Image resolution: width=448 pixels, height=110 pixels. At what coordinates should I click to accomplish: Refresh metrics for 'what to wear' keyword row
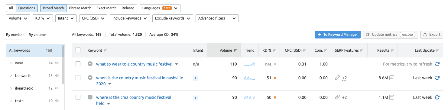(437, 64)
